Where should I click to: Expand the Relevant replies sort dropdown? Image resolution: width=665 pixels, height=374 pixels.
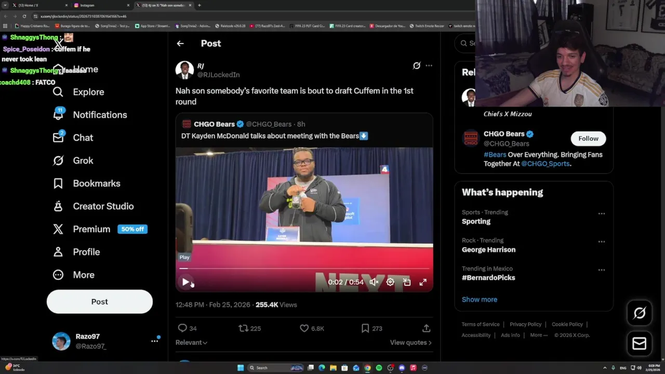191,342
